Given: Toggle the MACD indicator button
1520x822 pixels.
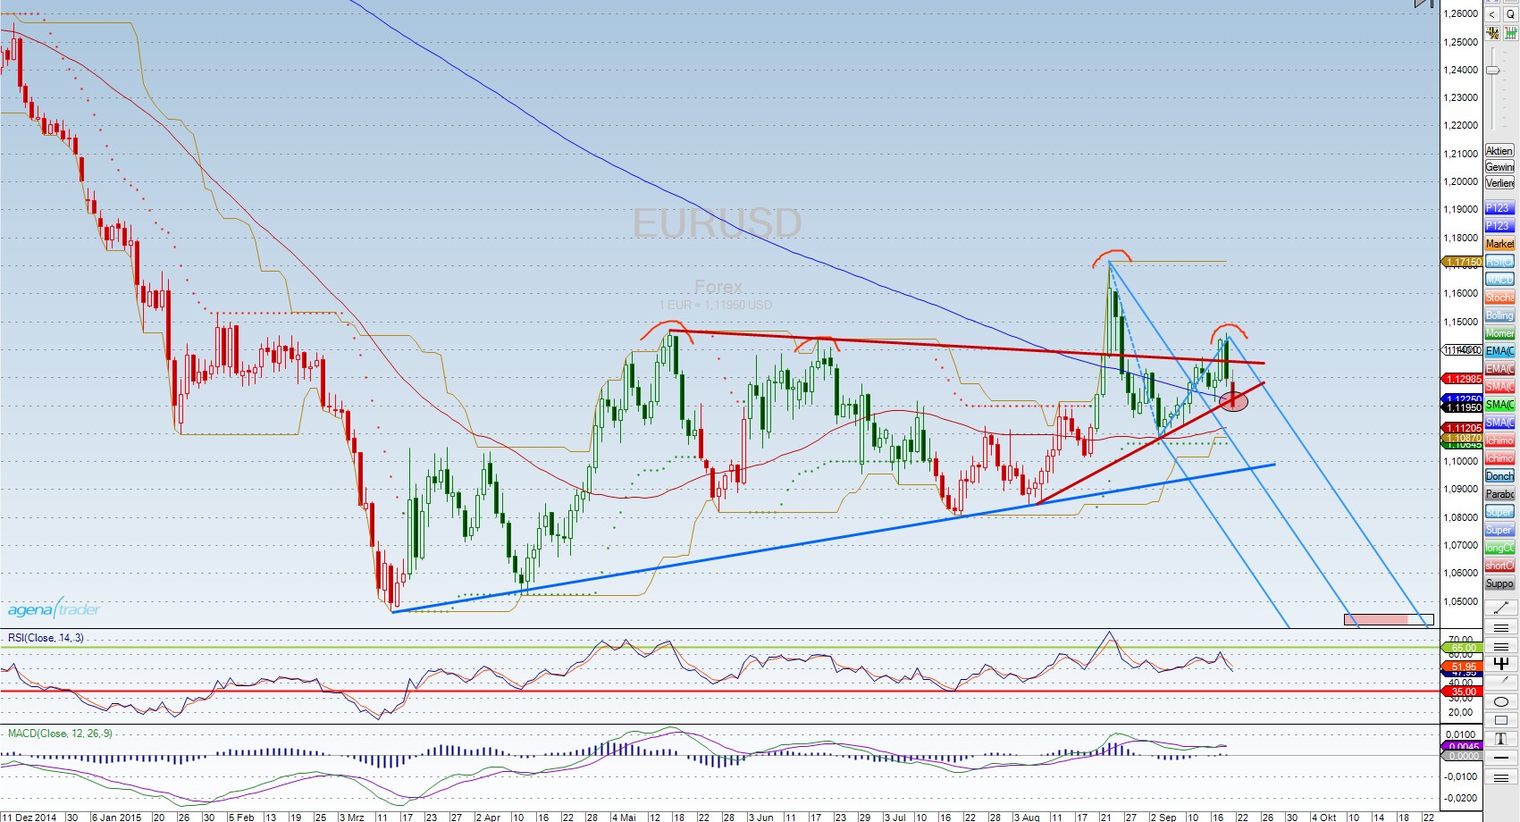Looking at the screenshot, I should [1499, 280].
